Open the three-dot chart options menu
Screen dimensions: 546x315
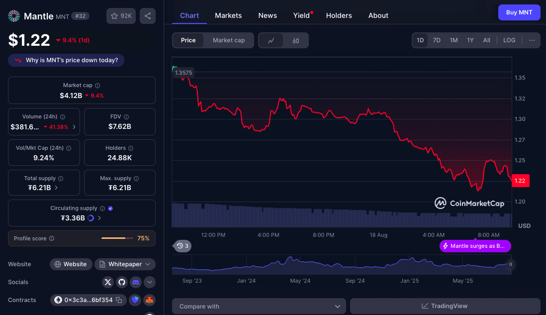point(532,40)
